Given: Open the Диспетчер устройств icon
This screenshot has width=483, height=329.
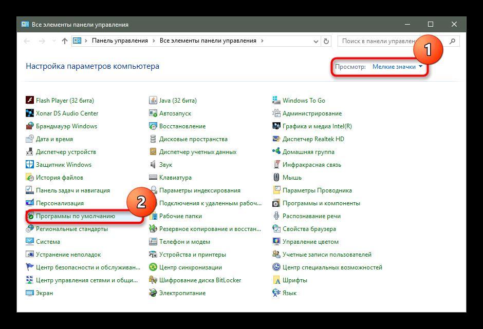Looking at the screenshot, I should 30,152.
